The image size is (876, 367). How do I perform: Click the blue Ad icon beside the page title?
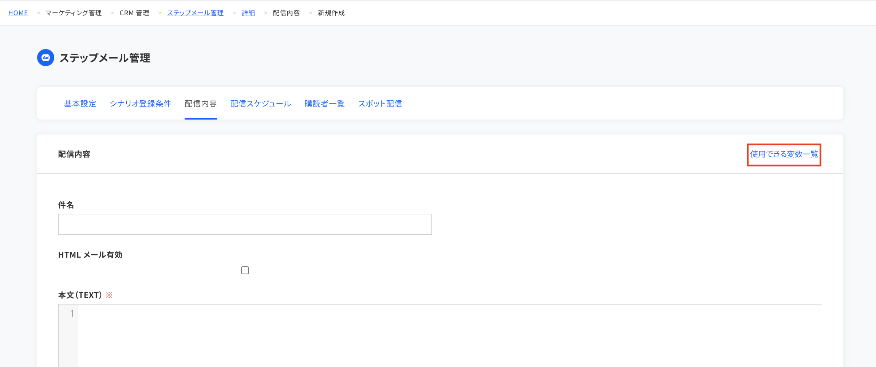click(x=46, y=58)
